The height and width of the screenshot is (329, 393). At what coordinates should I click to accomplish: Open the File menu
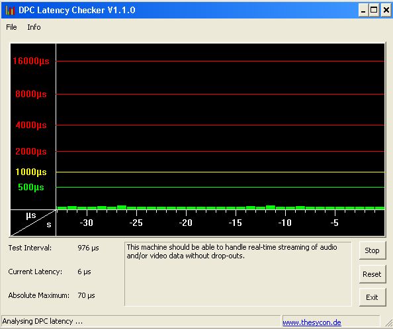pos(11,27)
